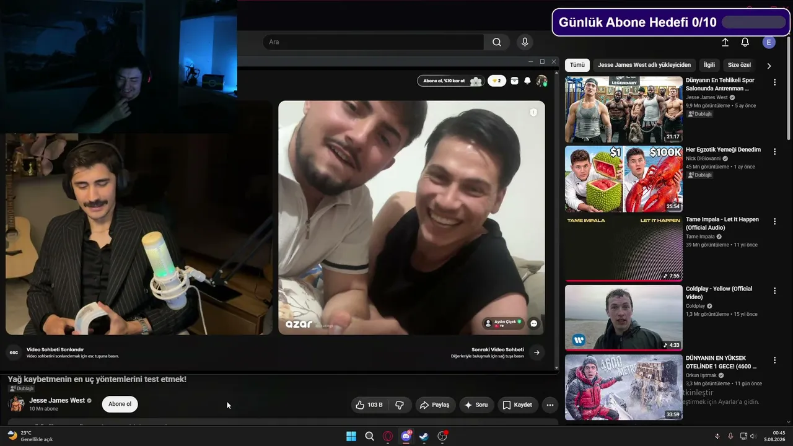The width and height of the screenshot is (793, 446).
Task: Select the Size özel filter chip
Action: pyautogui.click(x=739, y=65)
